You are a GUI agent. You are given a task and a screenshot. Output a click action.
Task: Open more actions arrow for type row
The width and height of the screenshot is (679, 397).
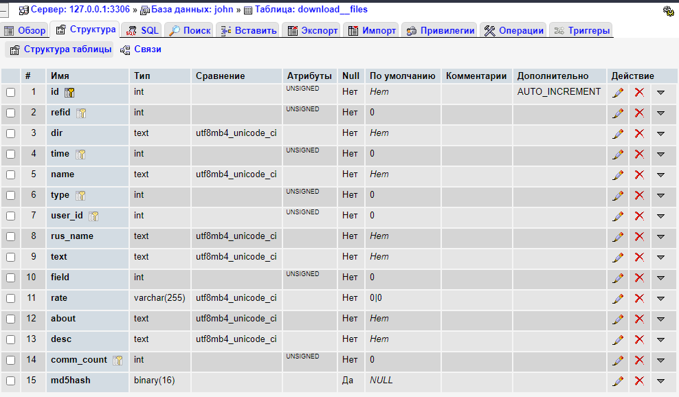661,195
